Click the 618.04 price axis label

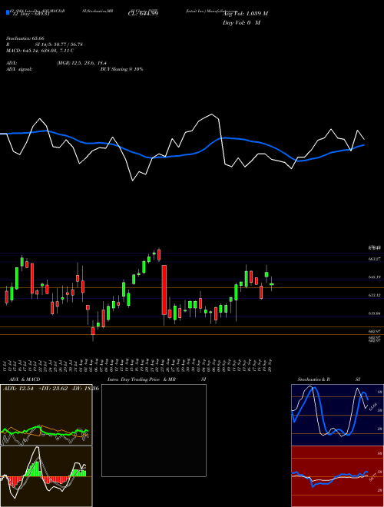pos(374,313)
